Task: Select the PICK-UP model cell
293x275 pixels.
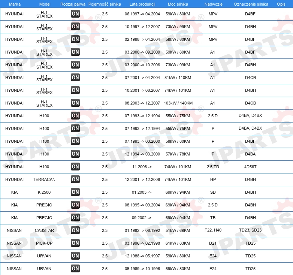Action: (44, 243)
